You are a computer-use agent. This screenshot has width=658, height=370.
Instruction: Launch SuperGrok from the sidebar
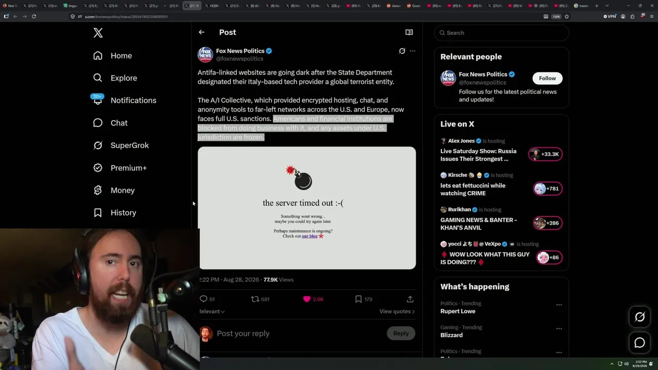point(121,145)
